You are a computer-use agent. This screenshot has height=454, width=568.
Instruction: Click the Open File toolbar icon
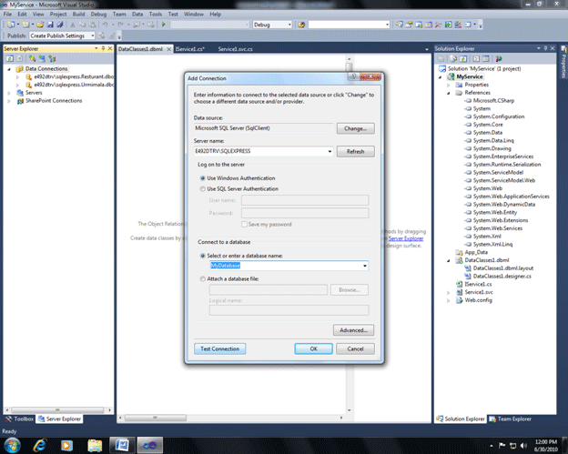click(x=40, y=25)
